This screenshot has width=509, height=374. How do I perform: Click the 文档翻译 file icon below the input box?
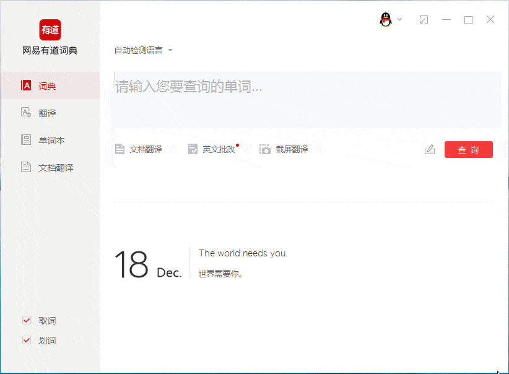tap(120, 149)
